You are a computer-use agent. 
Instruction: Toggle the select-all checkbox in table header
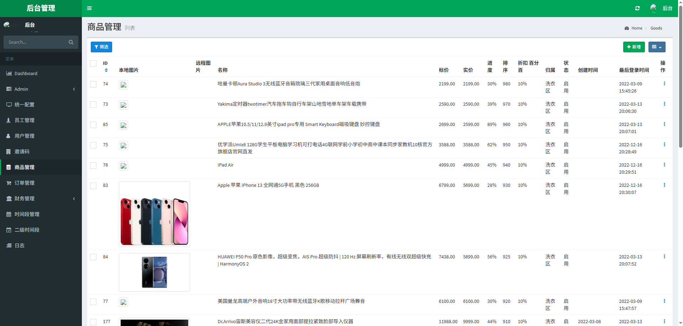[93, 63]
